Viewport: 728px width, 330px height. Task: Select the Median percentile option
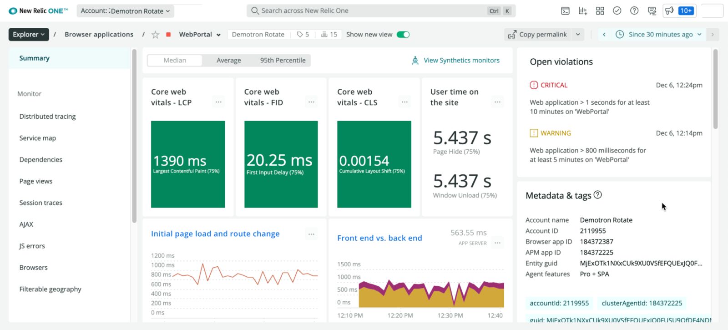coord(175,61)
